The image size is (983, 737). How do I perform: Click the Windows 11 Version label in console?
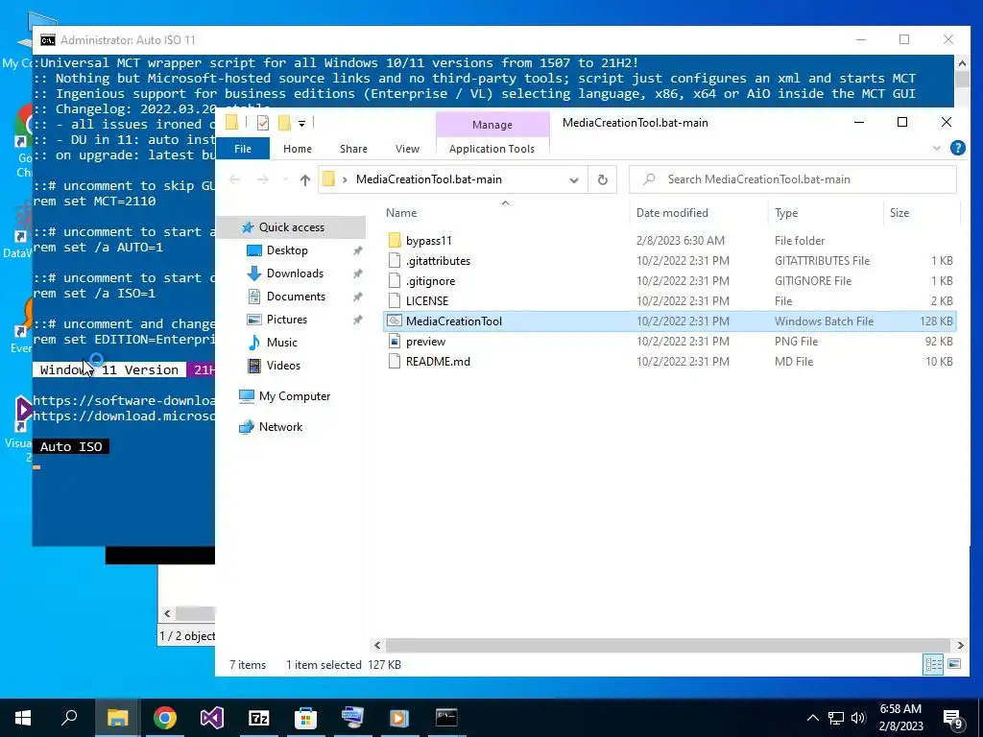[x=109, y=369]
